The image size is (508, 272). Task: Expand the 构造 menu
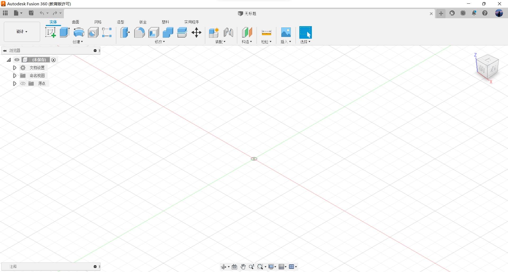tap(247, 42)
